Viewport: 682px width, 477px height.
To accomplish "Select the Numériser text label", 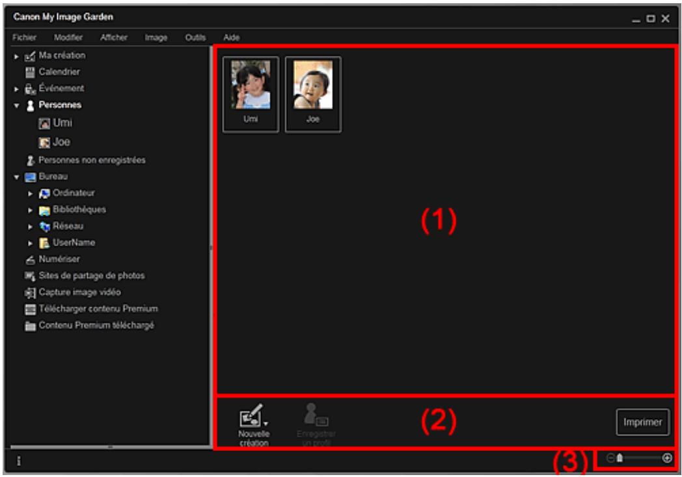I will pyautogui.click(x=59, y=259).
